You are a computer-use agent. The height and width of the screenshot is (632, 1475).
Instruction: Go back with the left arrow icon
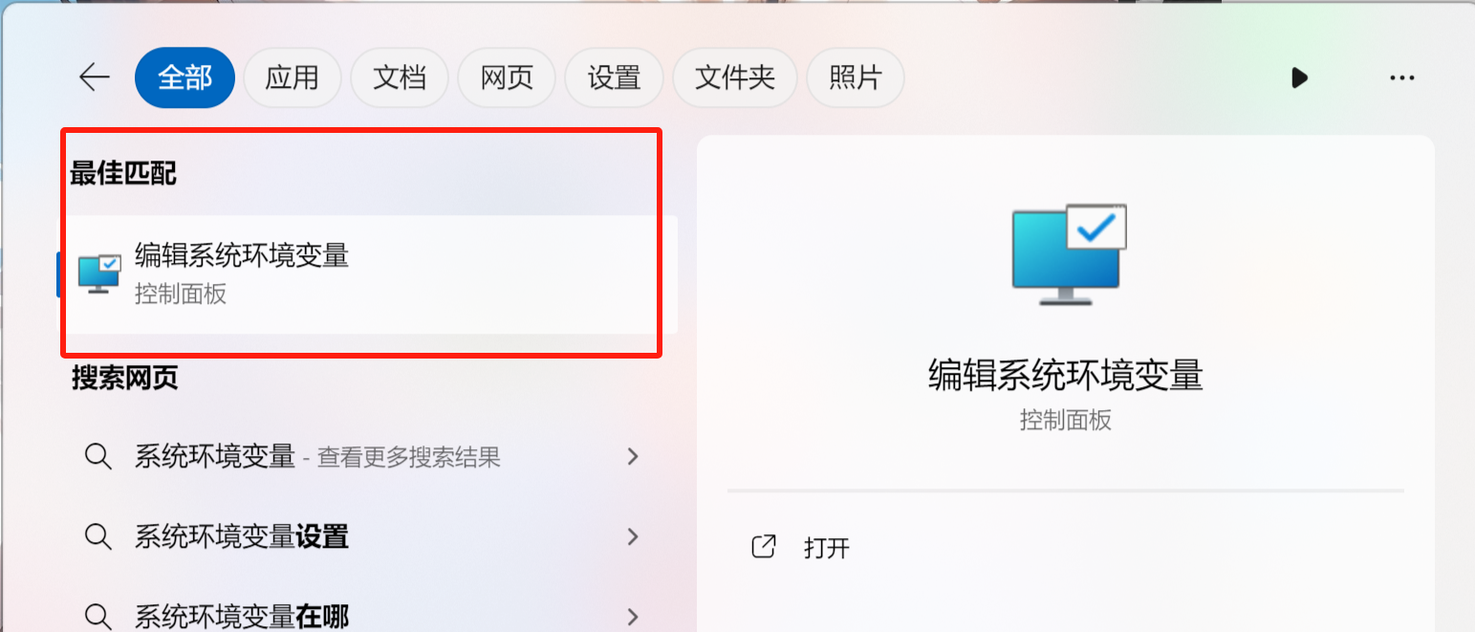click(94, 77)
